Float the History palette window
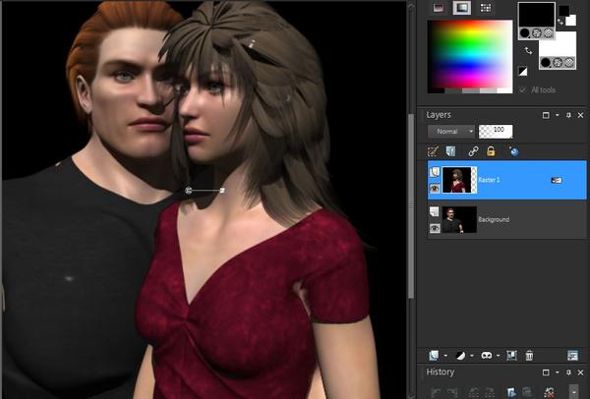Screen dimensions: 590x399 pyautogui.click(x=546, y=372)
